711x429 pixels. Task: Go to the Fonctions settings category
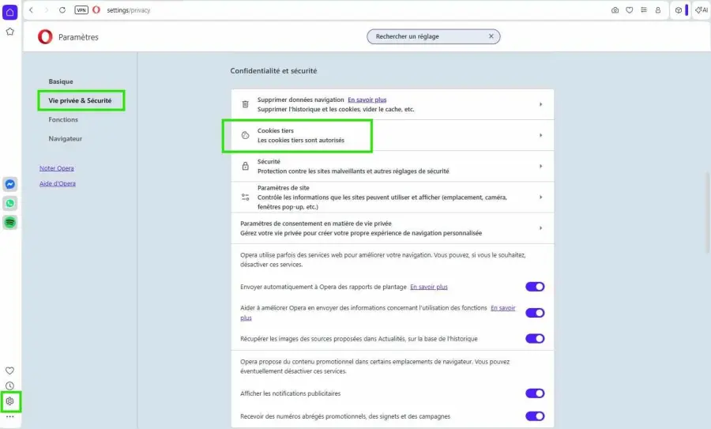click(x=63, y=120)
